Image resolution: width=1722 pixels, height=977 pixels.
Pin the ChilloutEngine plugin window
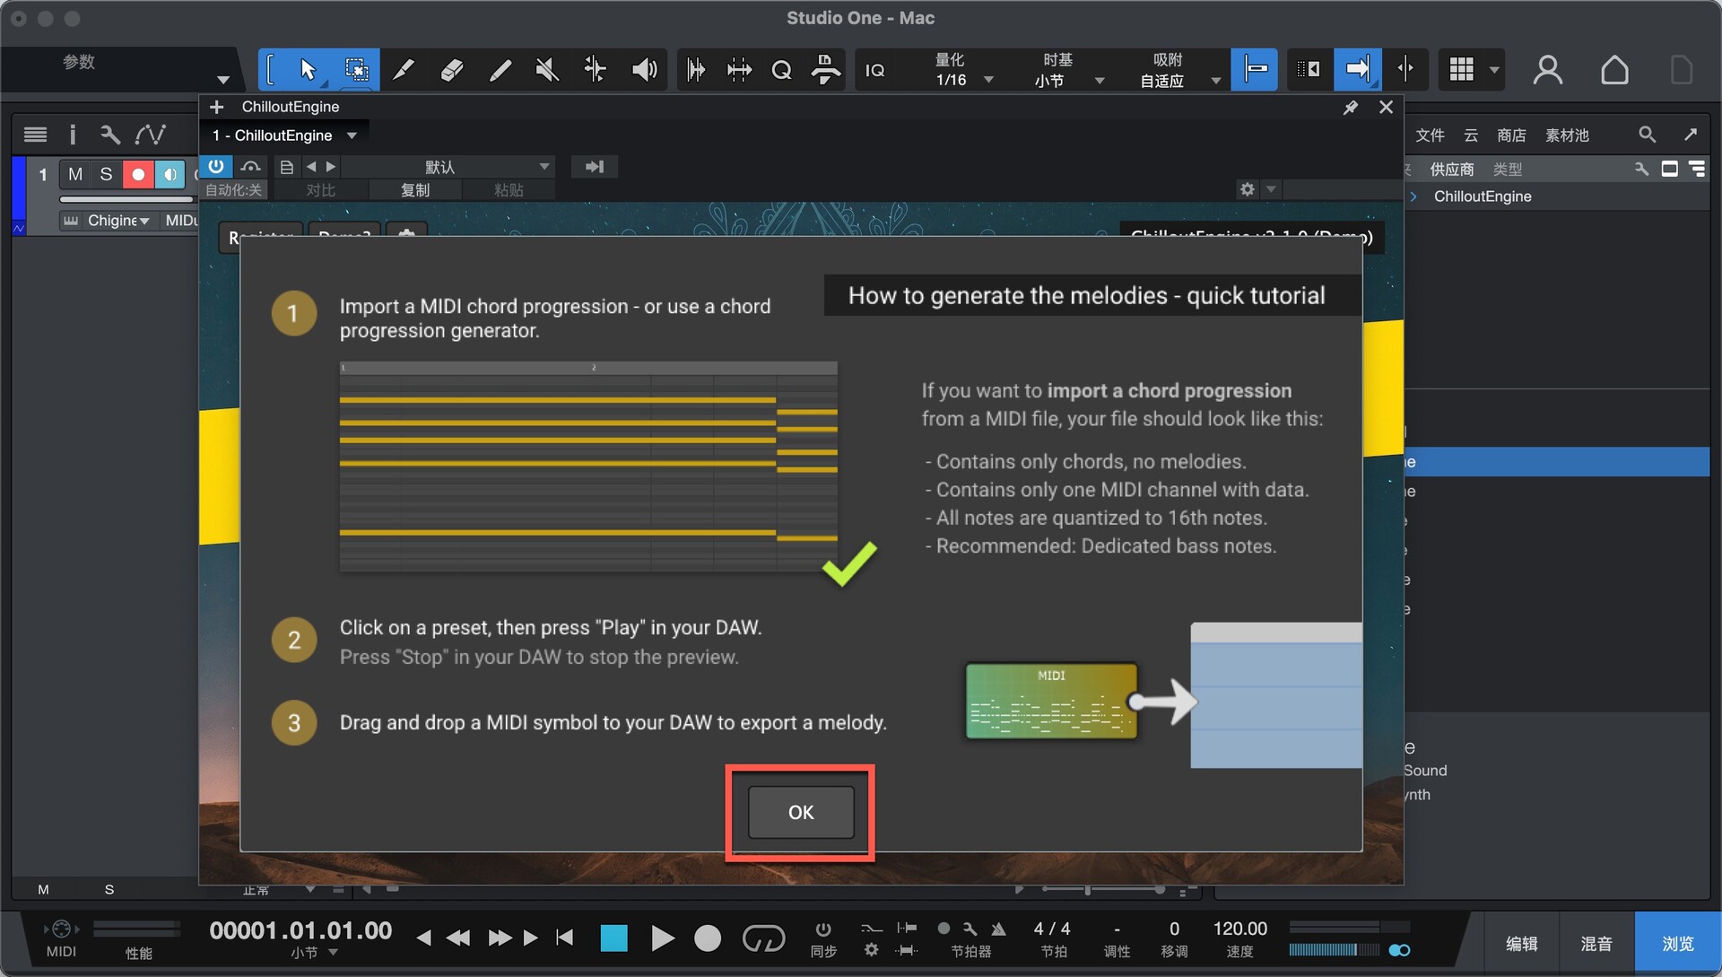point(1350,108)
